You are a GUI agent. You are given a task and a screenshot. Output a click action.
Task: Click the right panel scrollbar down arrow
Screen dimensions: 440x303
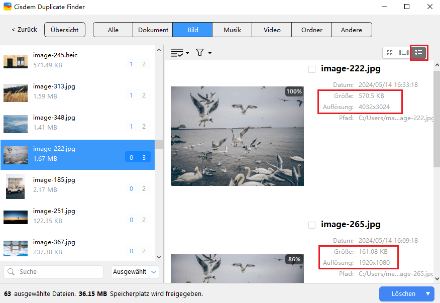(x=437, y=278)
